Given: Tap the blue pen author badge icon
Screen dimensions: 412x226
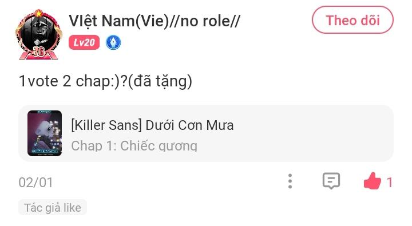Looking at the screenshot, I should click(x=113, y=42).
